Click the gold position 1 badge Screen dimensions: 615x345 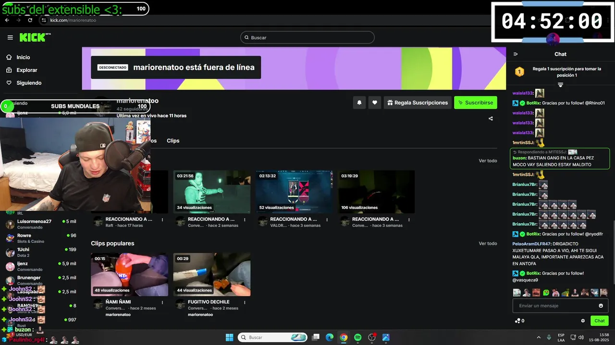519,72
